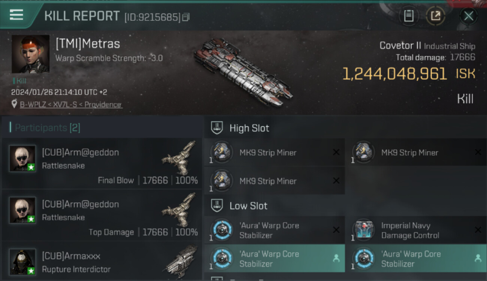Select the first 'Aura' Warp Core Stabilizer

275,230
